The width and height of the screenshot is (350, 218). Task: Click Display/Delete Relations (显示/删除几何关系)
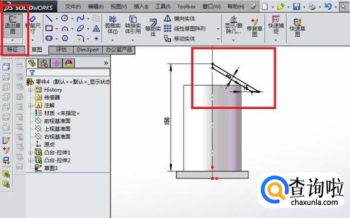(x=234, y=25)
